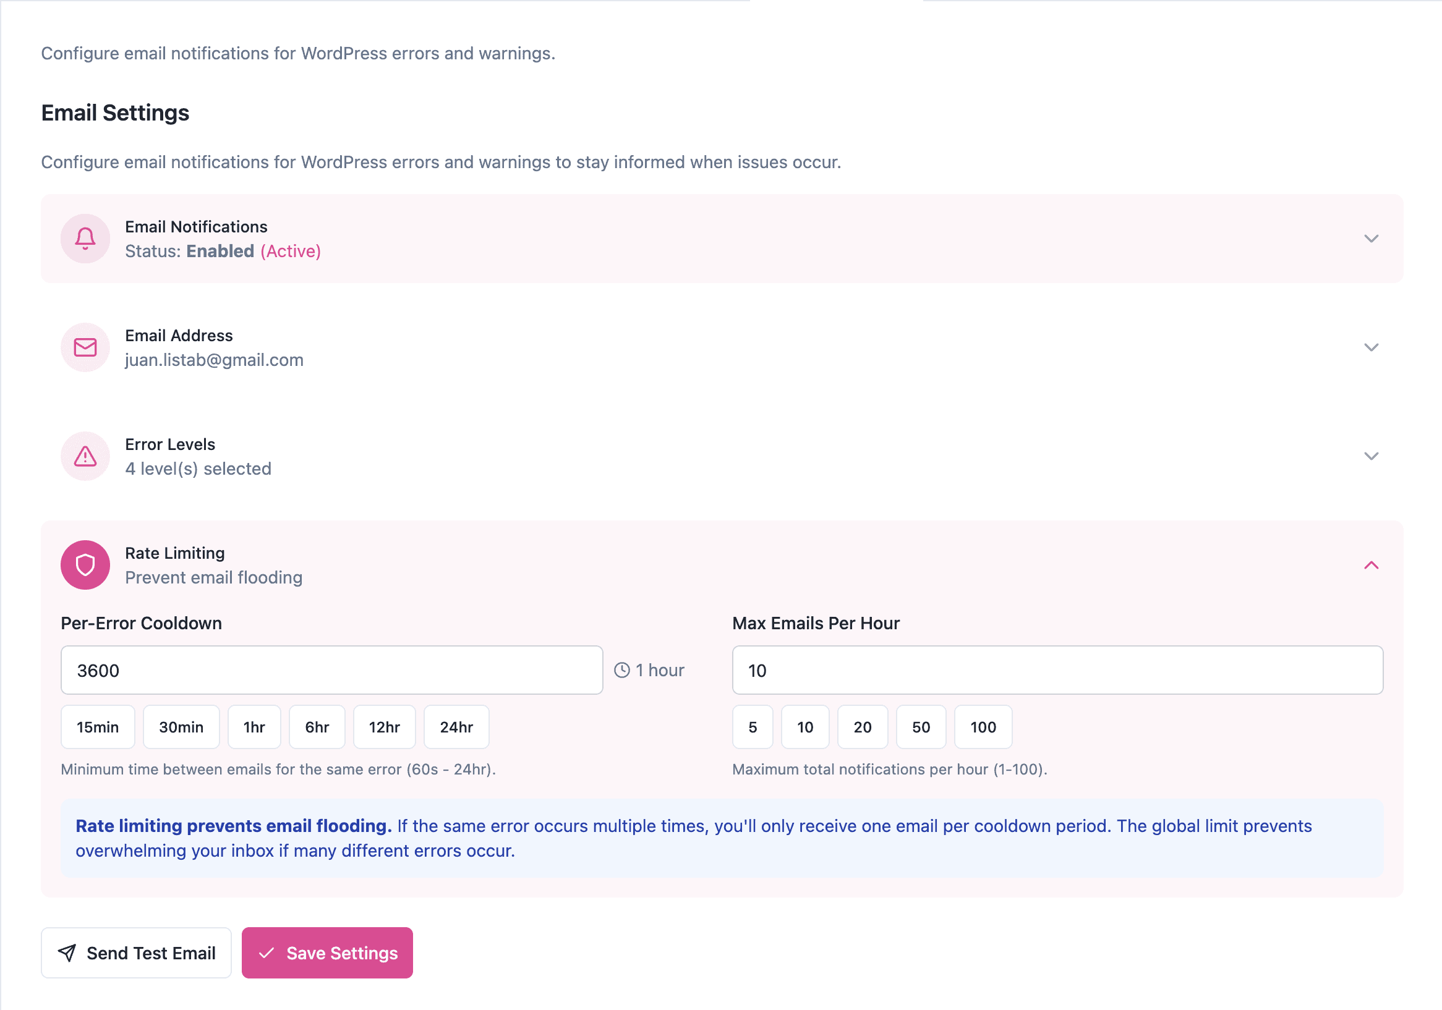Expand the Error Levels section chevron
Viewport: 1442px width, 1010px height.
click(x=1371, y=456)
